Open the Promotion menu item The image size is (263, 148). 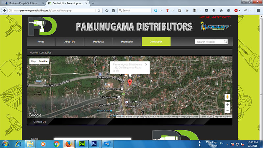[127, 42]
